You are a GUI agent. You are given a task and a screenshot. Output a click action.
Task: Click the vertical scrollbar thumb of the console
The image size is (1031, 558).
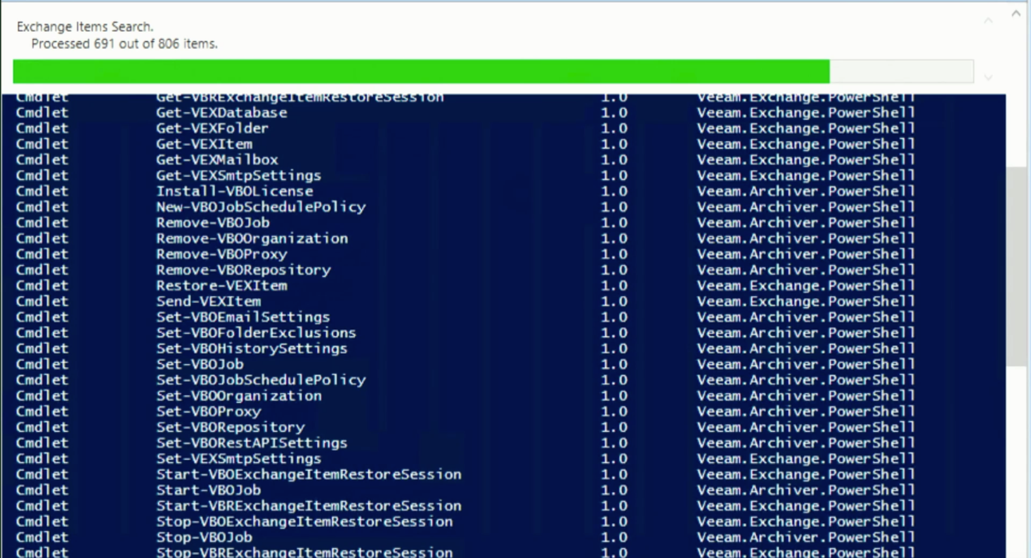pos(1016,266)
